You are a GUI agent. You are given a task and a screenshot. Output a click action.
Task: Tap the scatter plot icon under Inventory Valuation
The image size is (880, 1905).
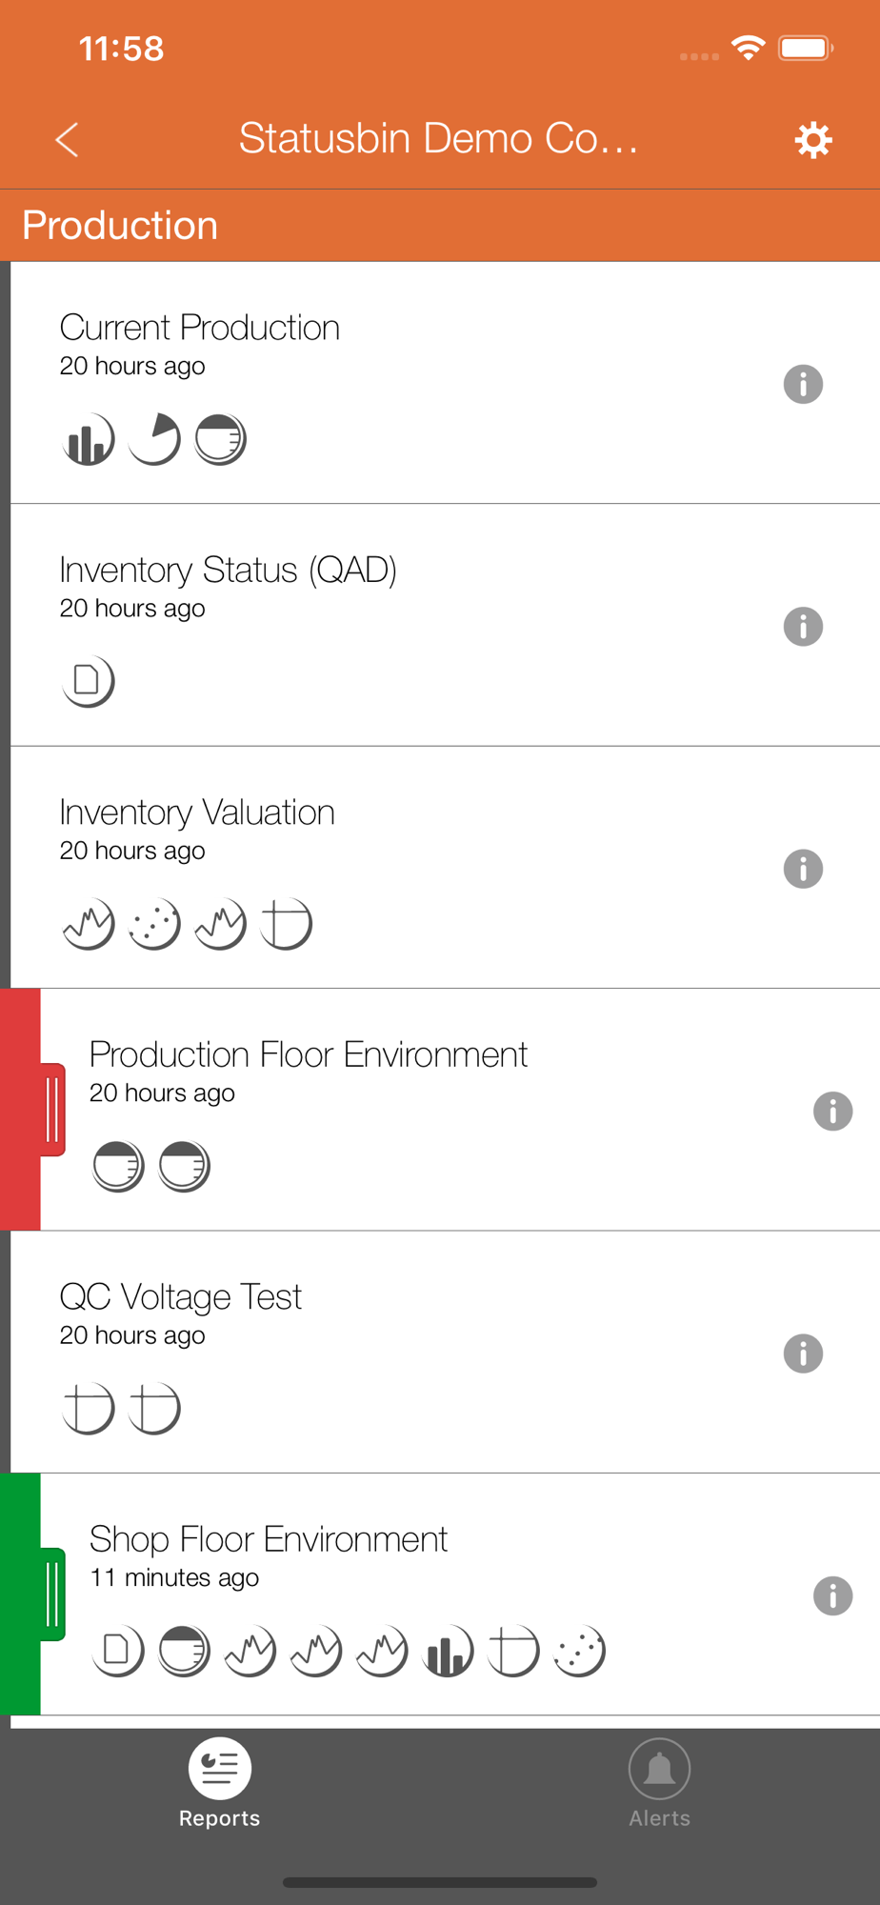tap(154, 924)
